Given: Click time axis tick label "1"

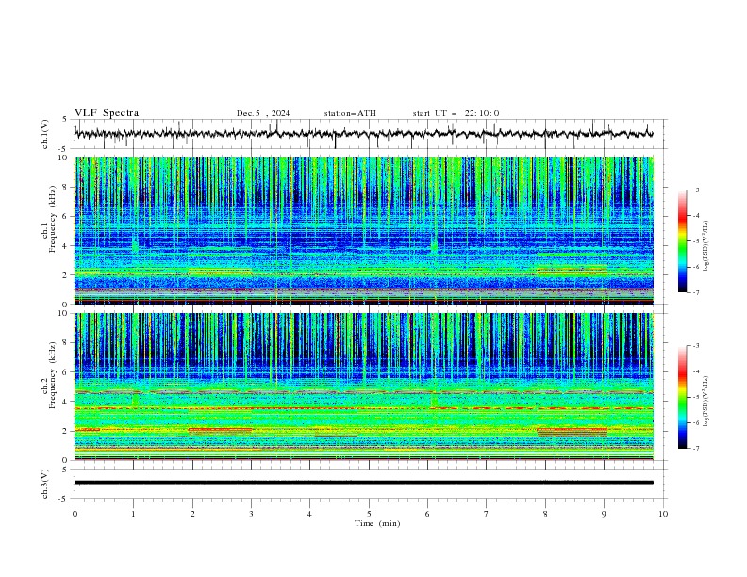Looking at the screenshot, I should tap(133, 514).
